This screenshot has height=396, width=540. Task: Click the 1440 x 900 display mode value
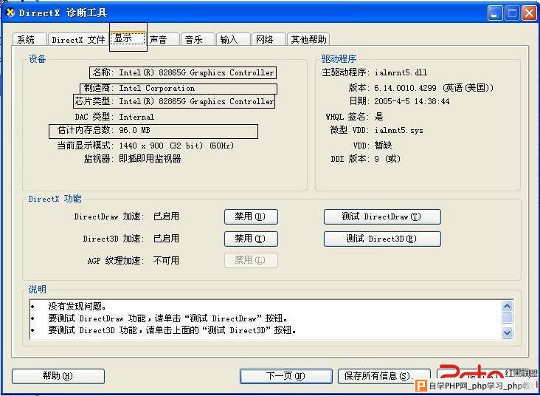(x=176, y=146)
